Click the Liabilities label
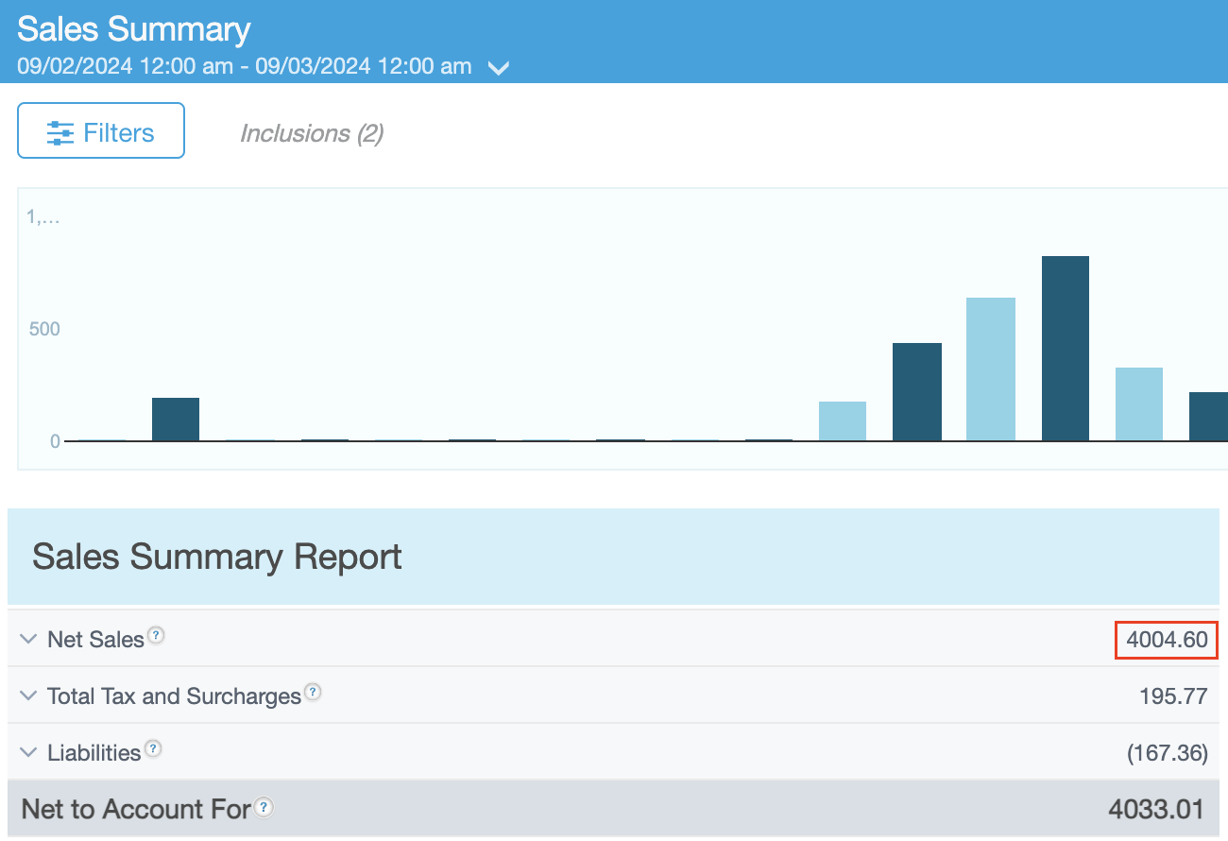Viewport: 1228px width, 841px height. tap(94, 753)
